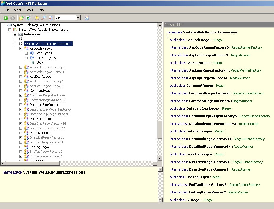274x209 pixels.
Task: Select the DatabindExprRegexFactory5 tree item
Action: (50, 109)
